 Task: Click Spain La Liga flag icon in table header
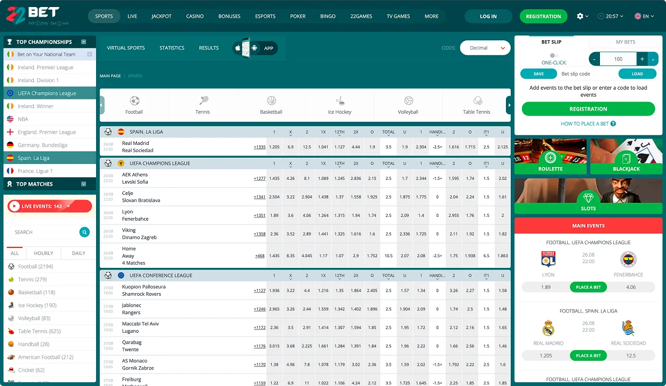tap(121, 132)
